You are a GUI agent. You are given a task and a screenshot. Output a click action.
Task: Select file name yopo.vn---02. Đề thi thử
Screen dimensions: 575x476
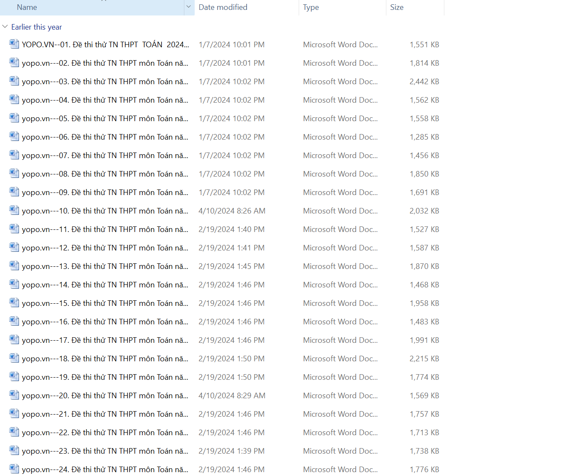pyautogui.click(x=105, y=63)
